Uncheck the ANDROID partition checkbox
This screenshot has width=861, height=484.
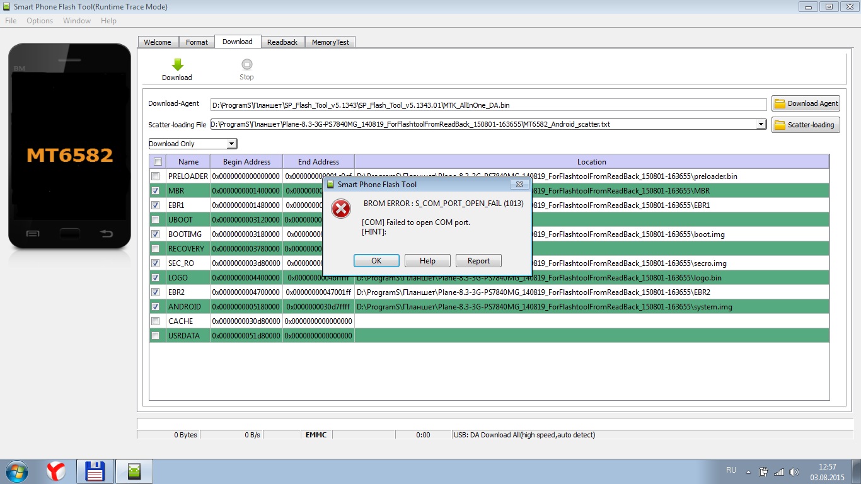(156, 307)
